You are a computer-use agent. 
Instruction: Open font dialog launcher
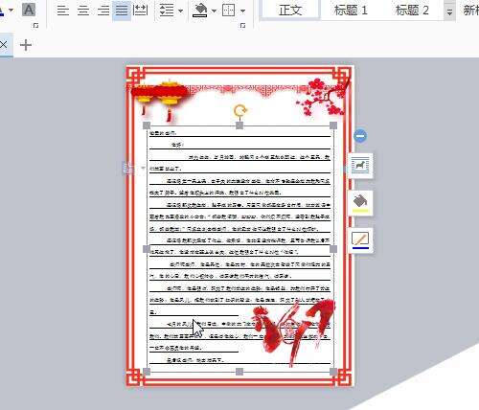point(35,26)
